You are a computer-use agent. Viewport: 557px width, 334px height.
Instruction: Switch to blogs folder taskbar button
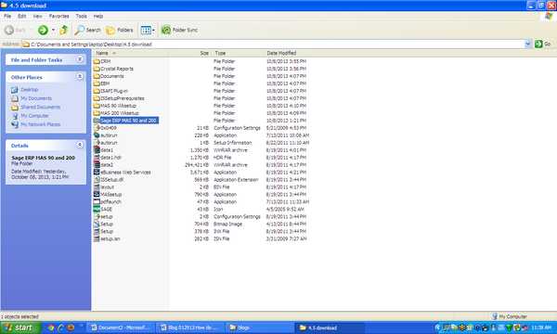pyautogui.click(x=260, y=328)
